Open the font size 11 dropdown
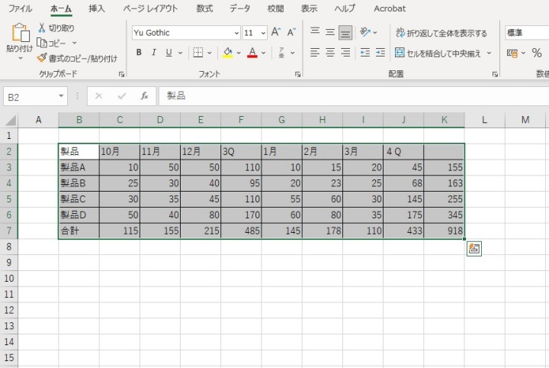This screenshot has height=368, width=549. (x=263, y=33)
